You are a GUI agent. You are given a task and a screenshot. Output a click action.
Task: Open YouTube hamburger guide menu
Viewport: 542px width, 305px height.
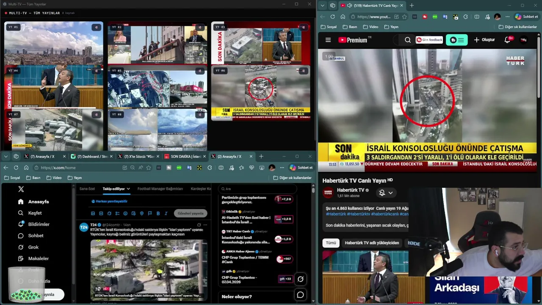(x=328, y=40)
